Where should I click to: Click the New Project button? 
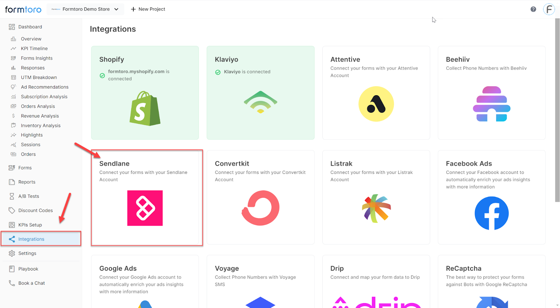point(148,9)
